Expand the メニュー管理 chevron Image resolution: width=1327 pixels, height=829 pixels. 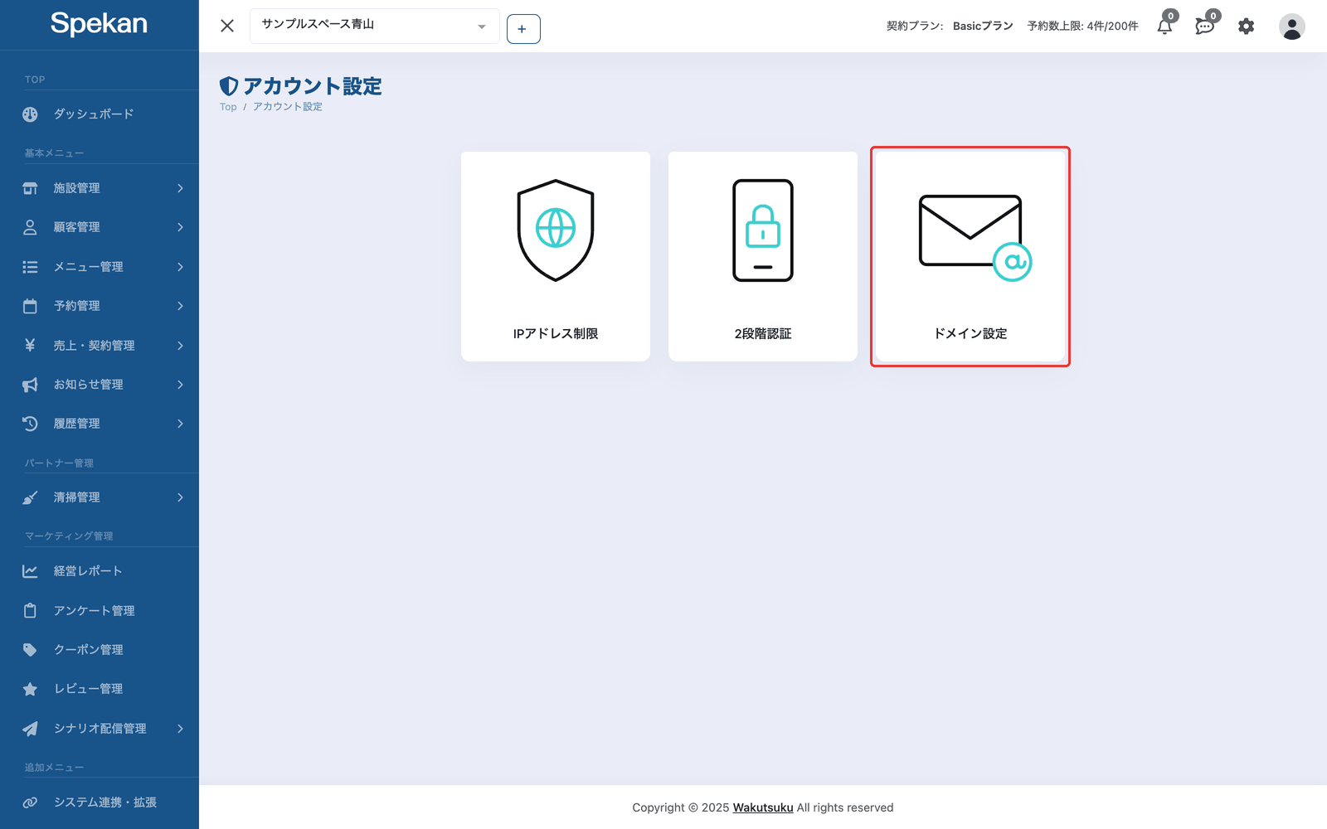[x=180, y=267]
